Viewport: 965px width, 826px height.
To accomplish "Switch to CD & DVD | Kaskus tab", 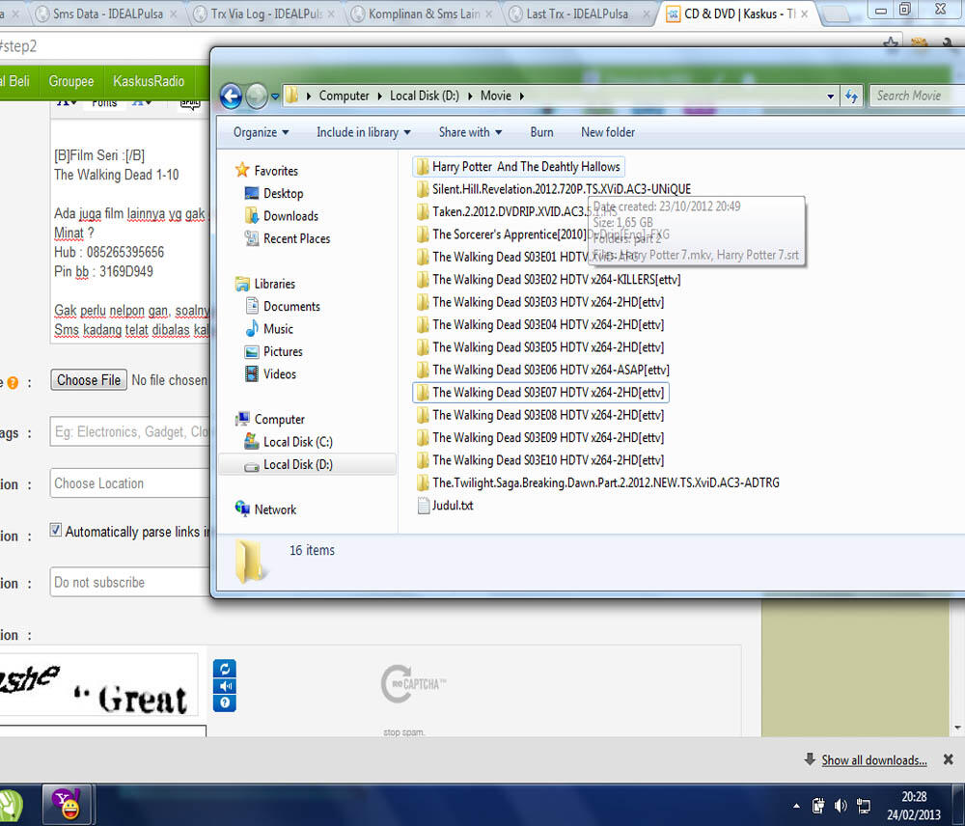I will (x=738, y=14).
